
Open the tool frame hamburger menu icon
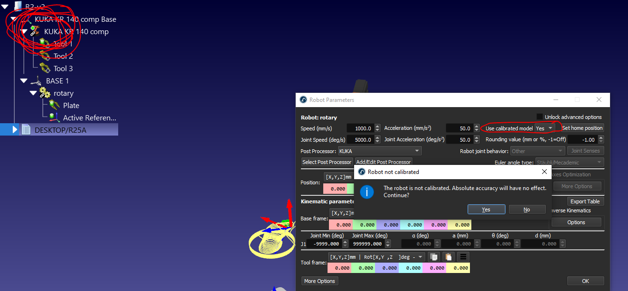click(x=463, y=257)
